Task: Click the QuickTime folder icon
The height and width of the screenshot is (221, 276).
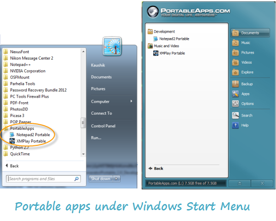Action: point(6,154)
